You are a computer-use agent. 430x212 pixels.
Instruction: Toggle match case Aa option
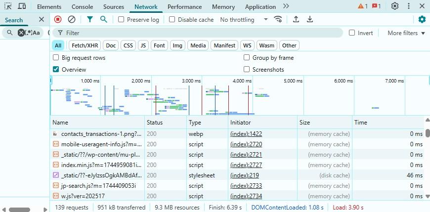click(36, 33)
